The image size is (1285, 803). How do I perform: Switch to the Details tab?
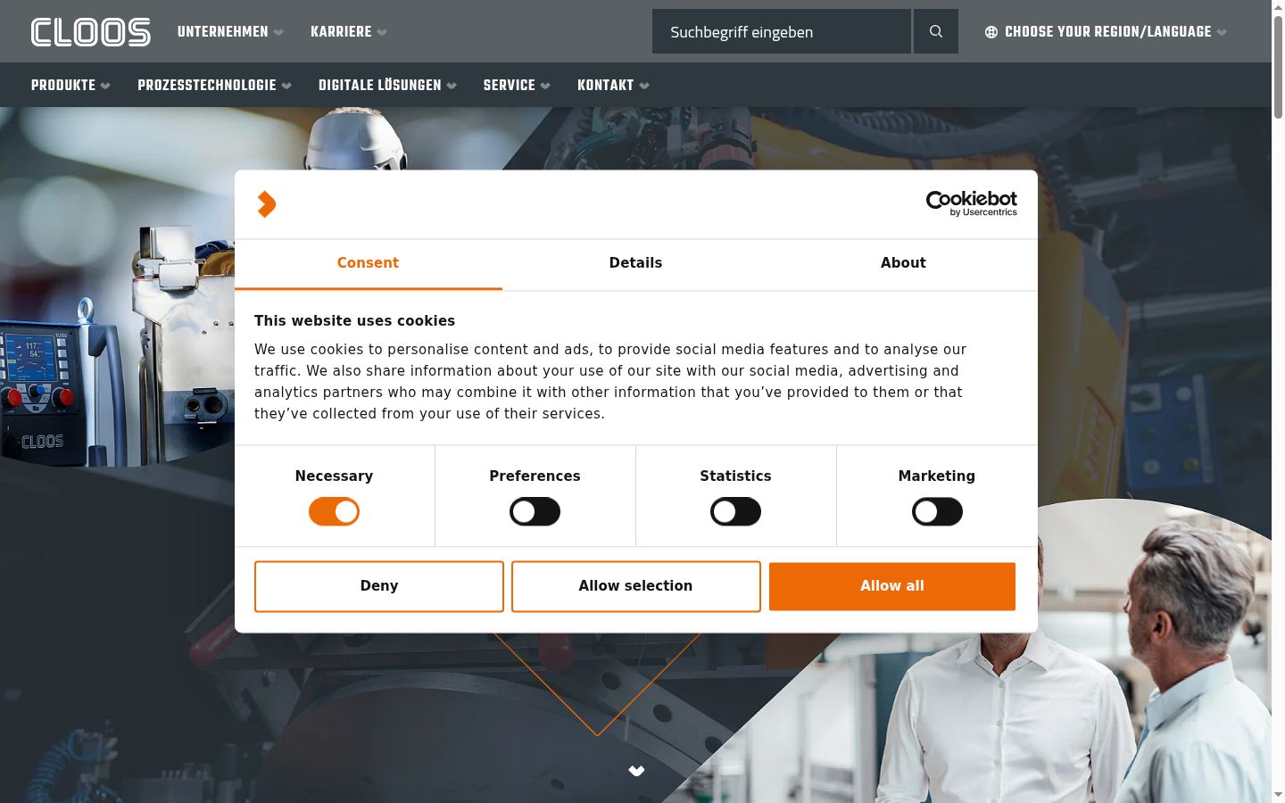[635, 263]
